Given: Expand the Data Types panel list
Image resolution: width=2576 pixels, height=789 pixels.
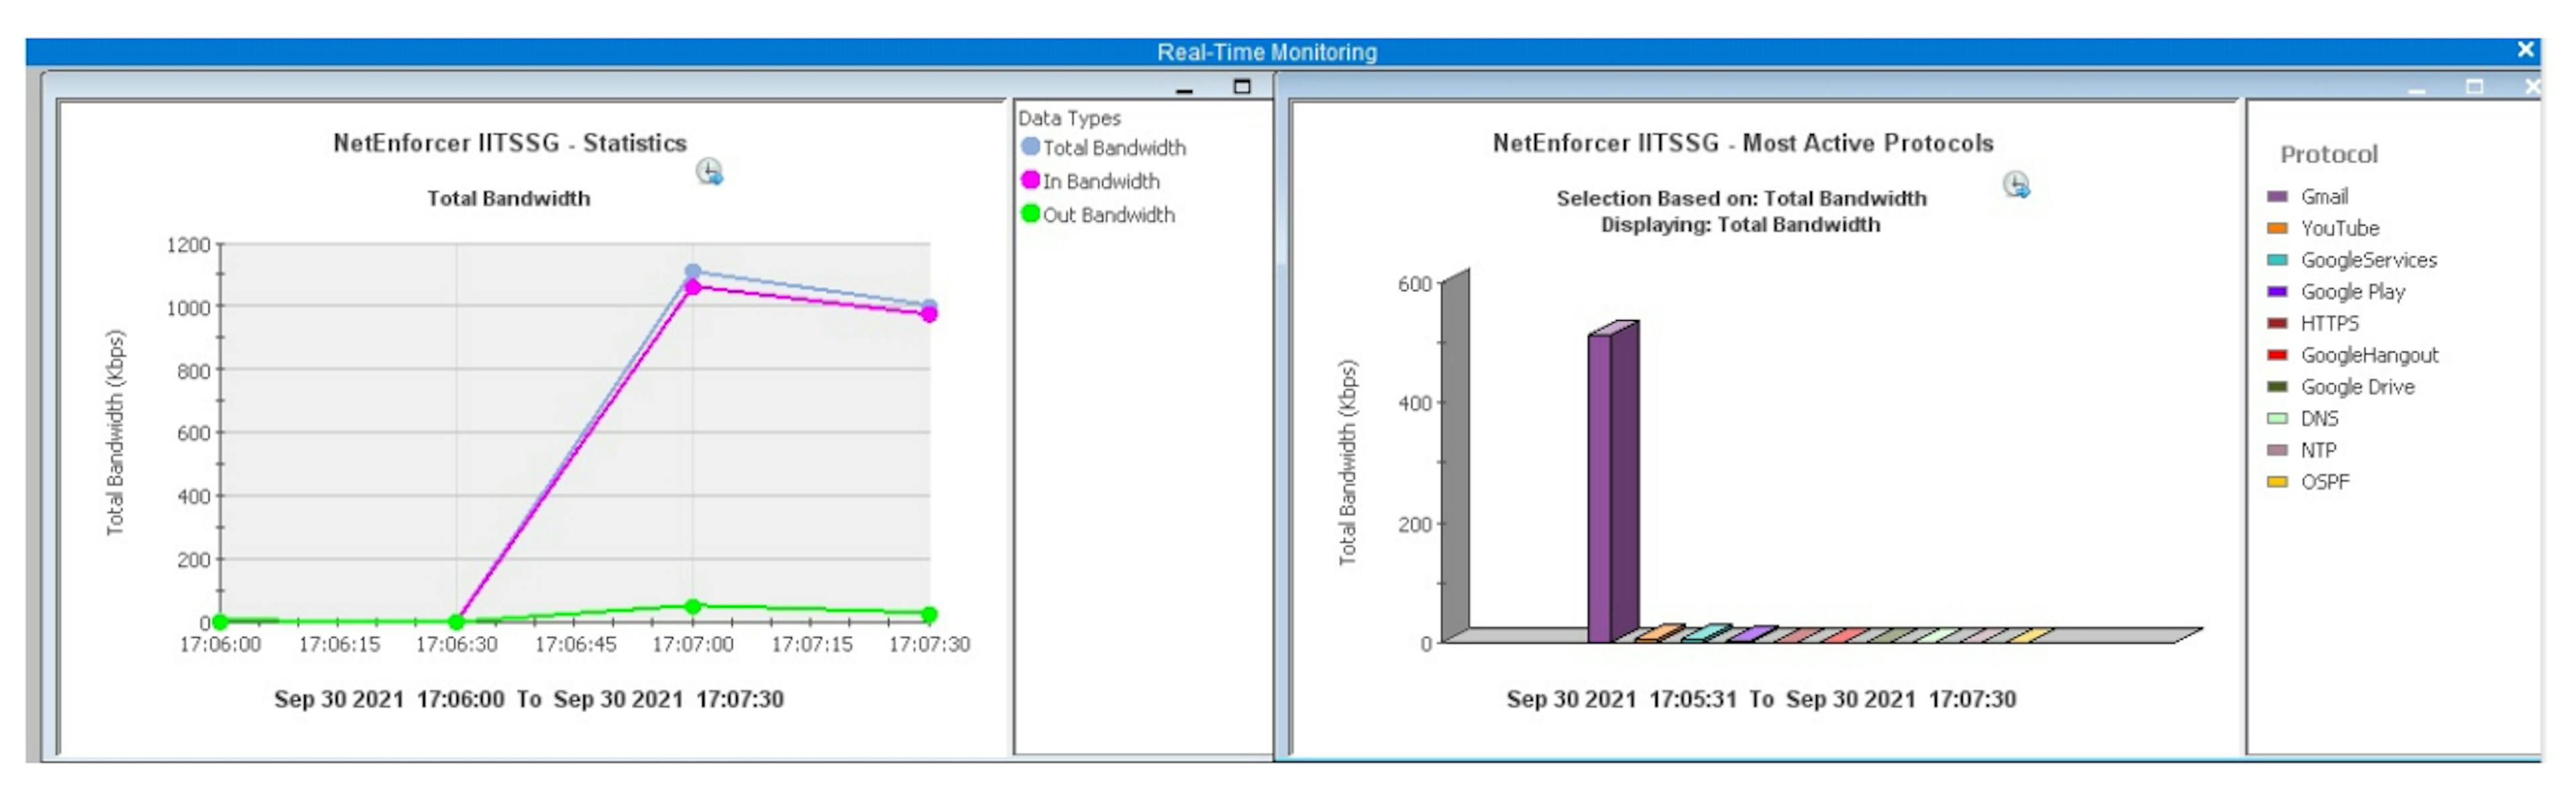Looking at the screenshot, I should (1070, 117).
